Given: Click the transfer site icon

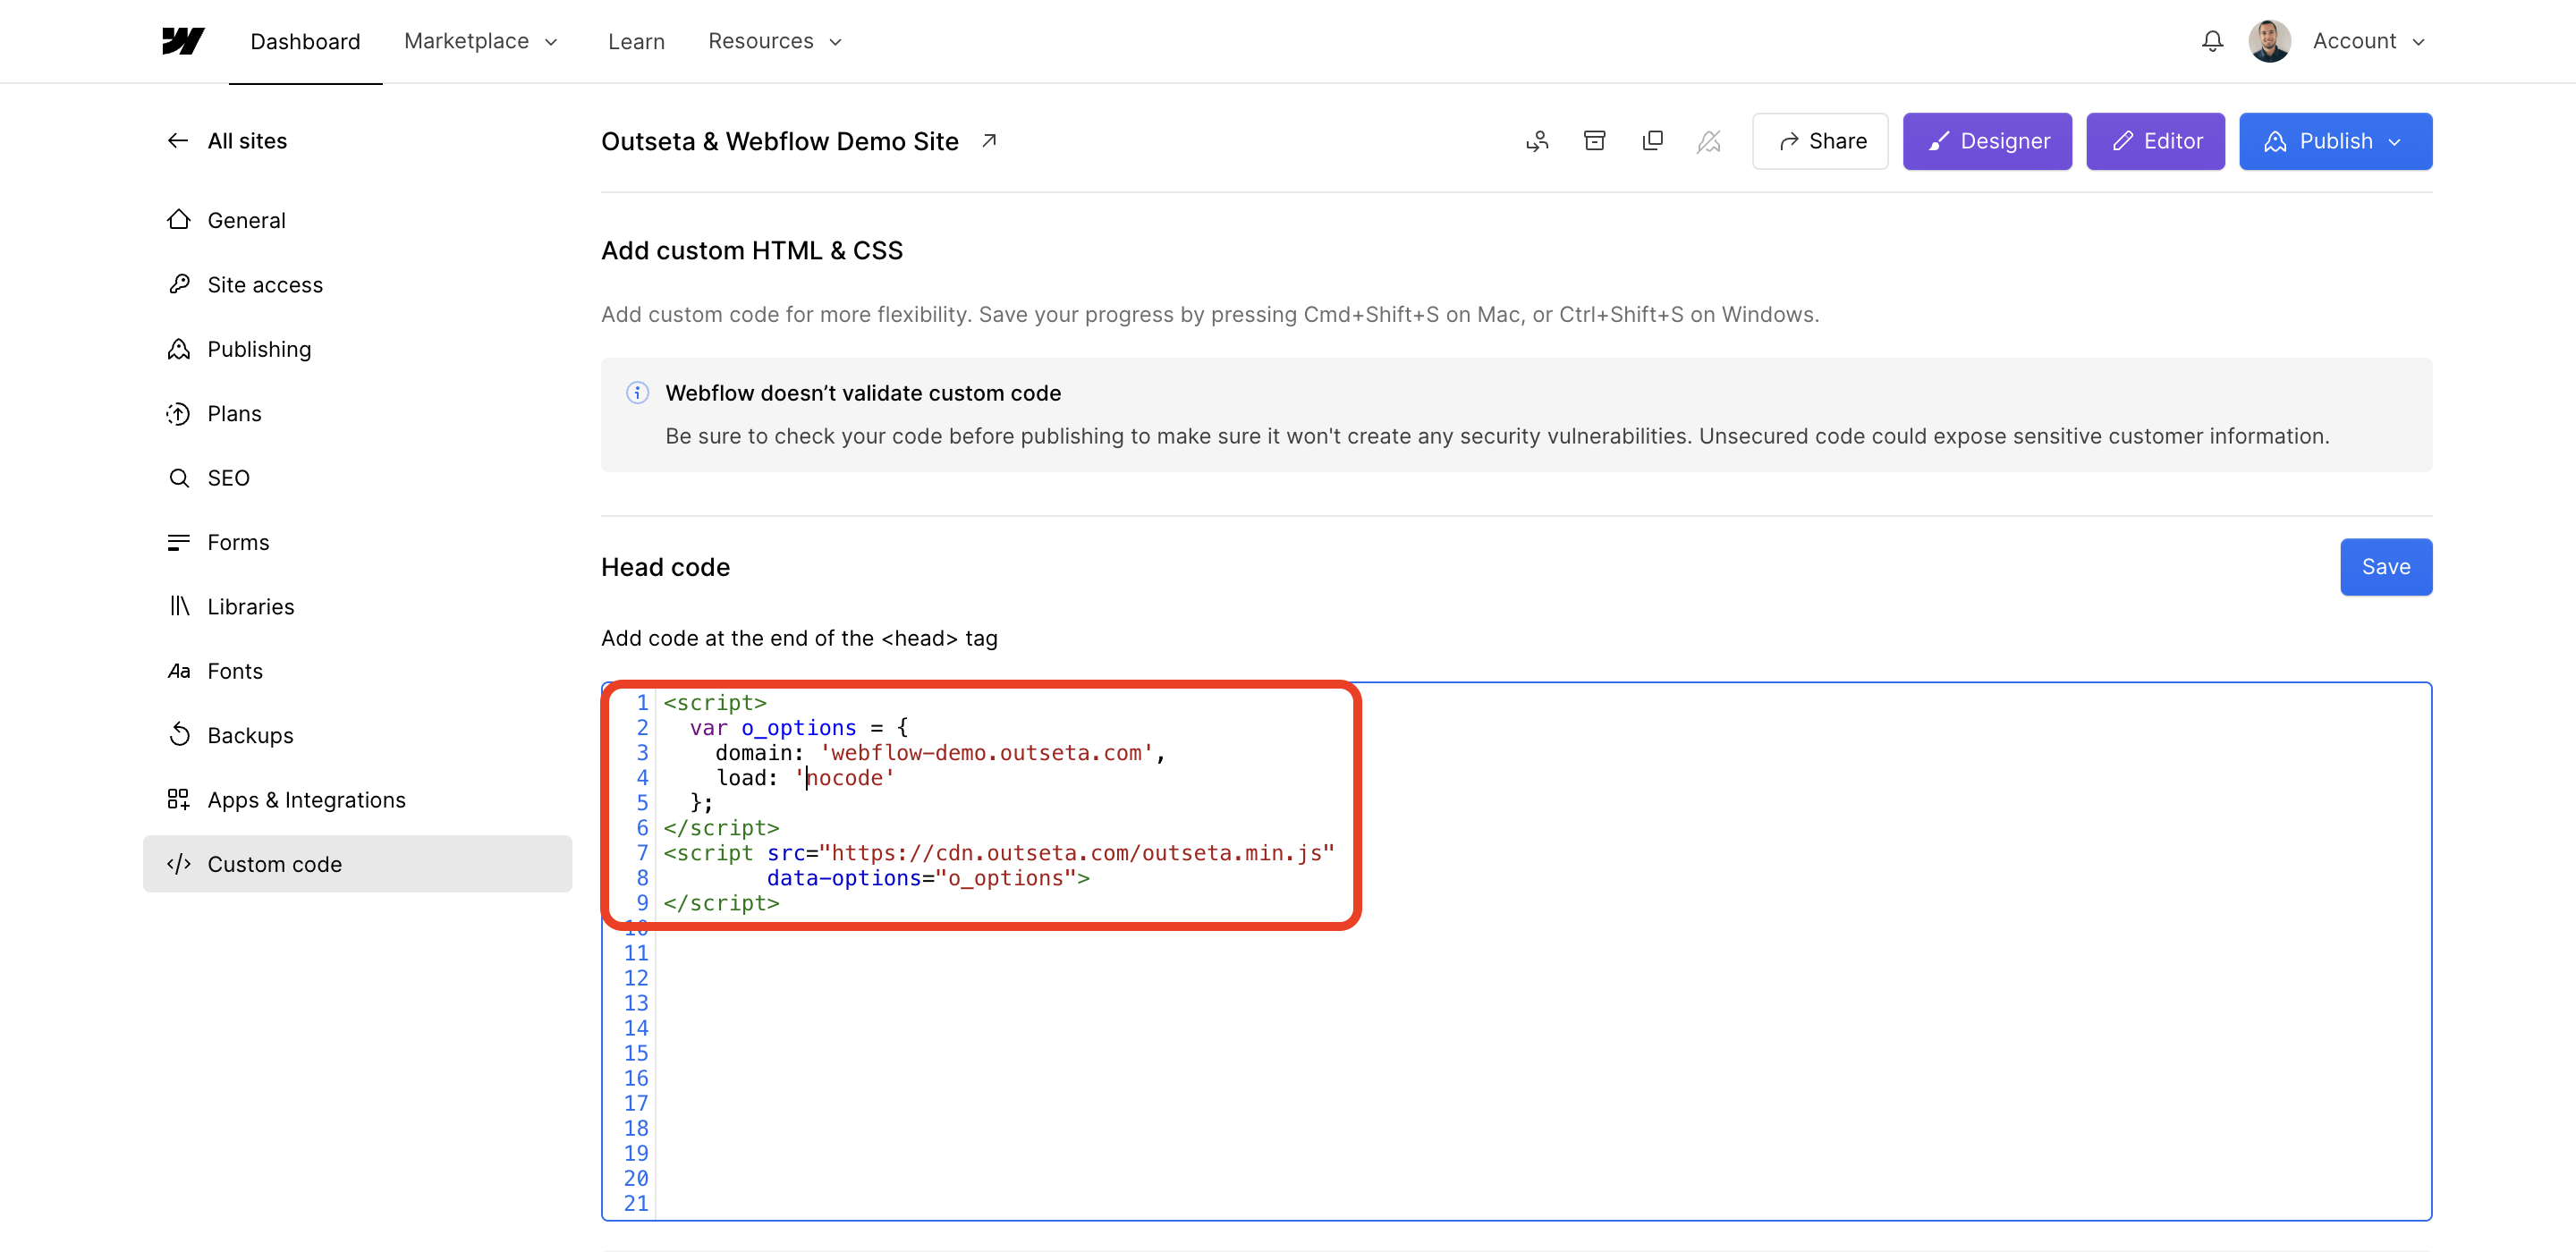Looking at the screenshot, I should coord(1537,141).
